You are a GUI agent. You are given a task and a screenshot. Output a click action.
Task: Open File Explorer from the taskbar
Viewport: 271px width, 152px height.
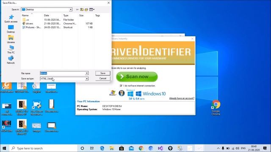click(x=112, y=148)
